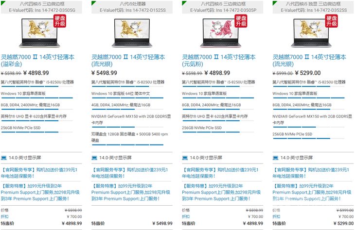Click the display icon beside 14.0-英寸显示屏 in 溢彩金 card
This screenshot has height=230, width=355.
3,158
